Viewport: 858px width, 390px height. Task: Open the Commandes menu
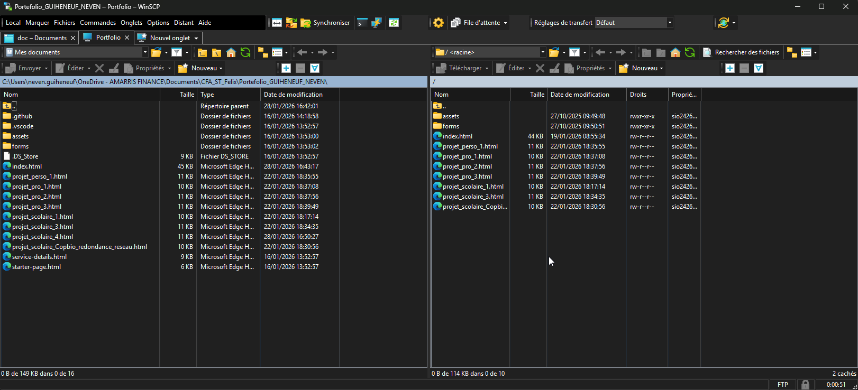tap(98, 23)
